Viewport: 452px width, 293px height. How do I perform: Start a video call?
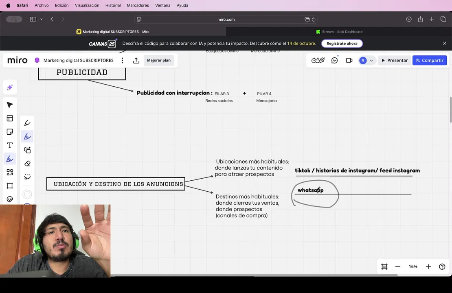(349, 60)
